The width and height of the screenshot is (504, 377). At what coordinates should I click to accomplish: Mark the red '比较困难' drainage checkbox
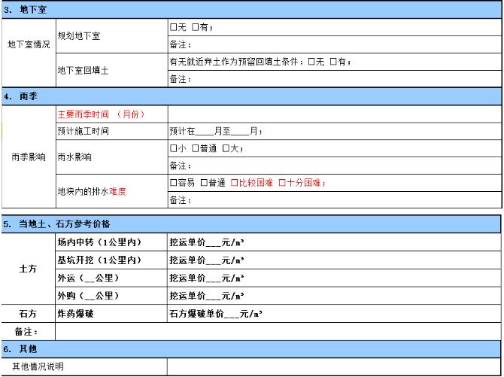tap(234, 183)
